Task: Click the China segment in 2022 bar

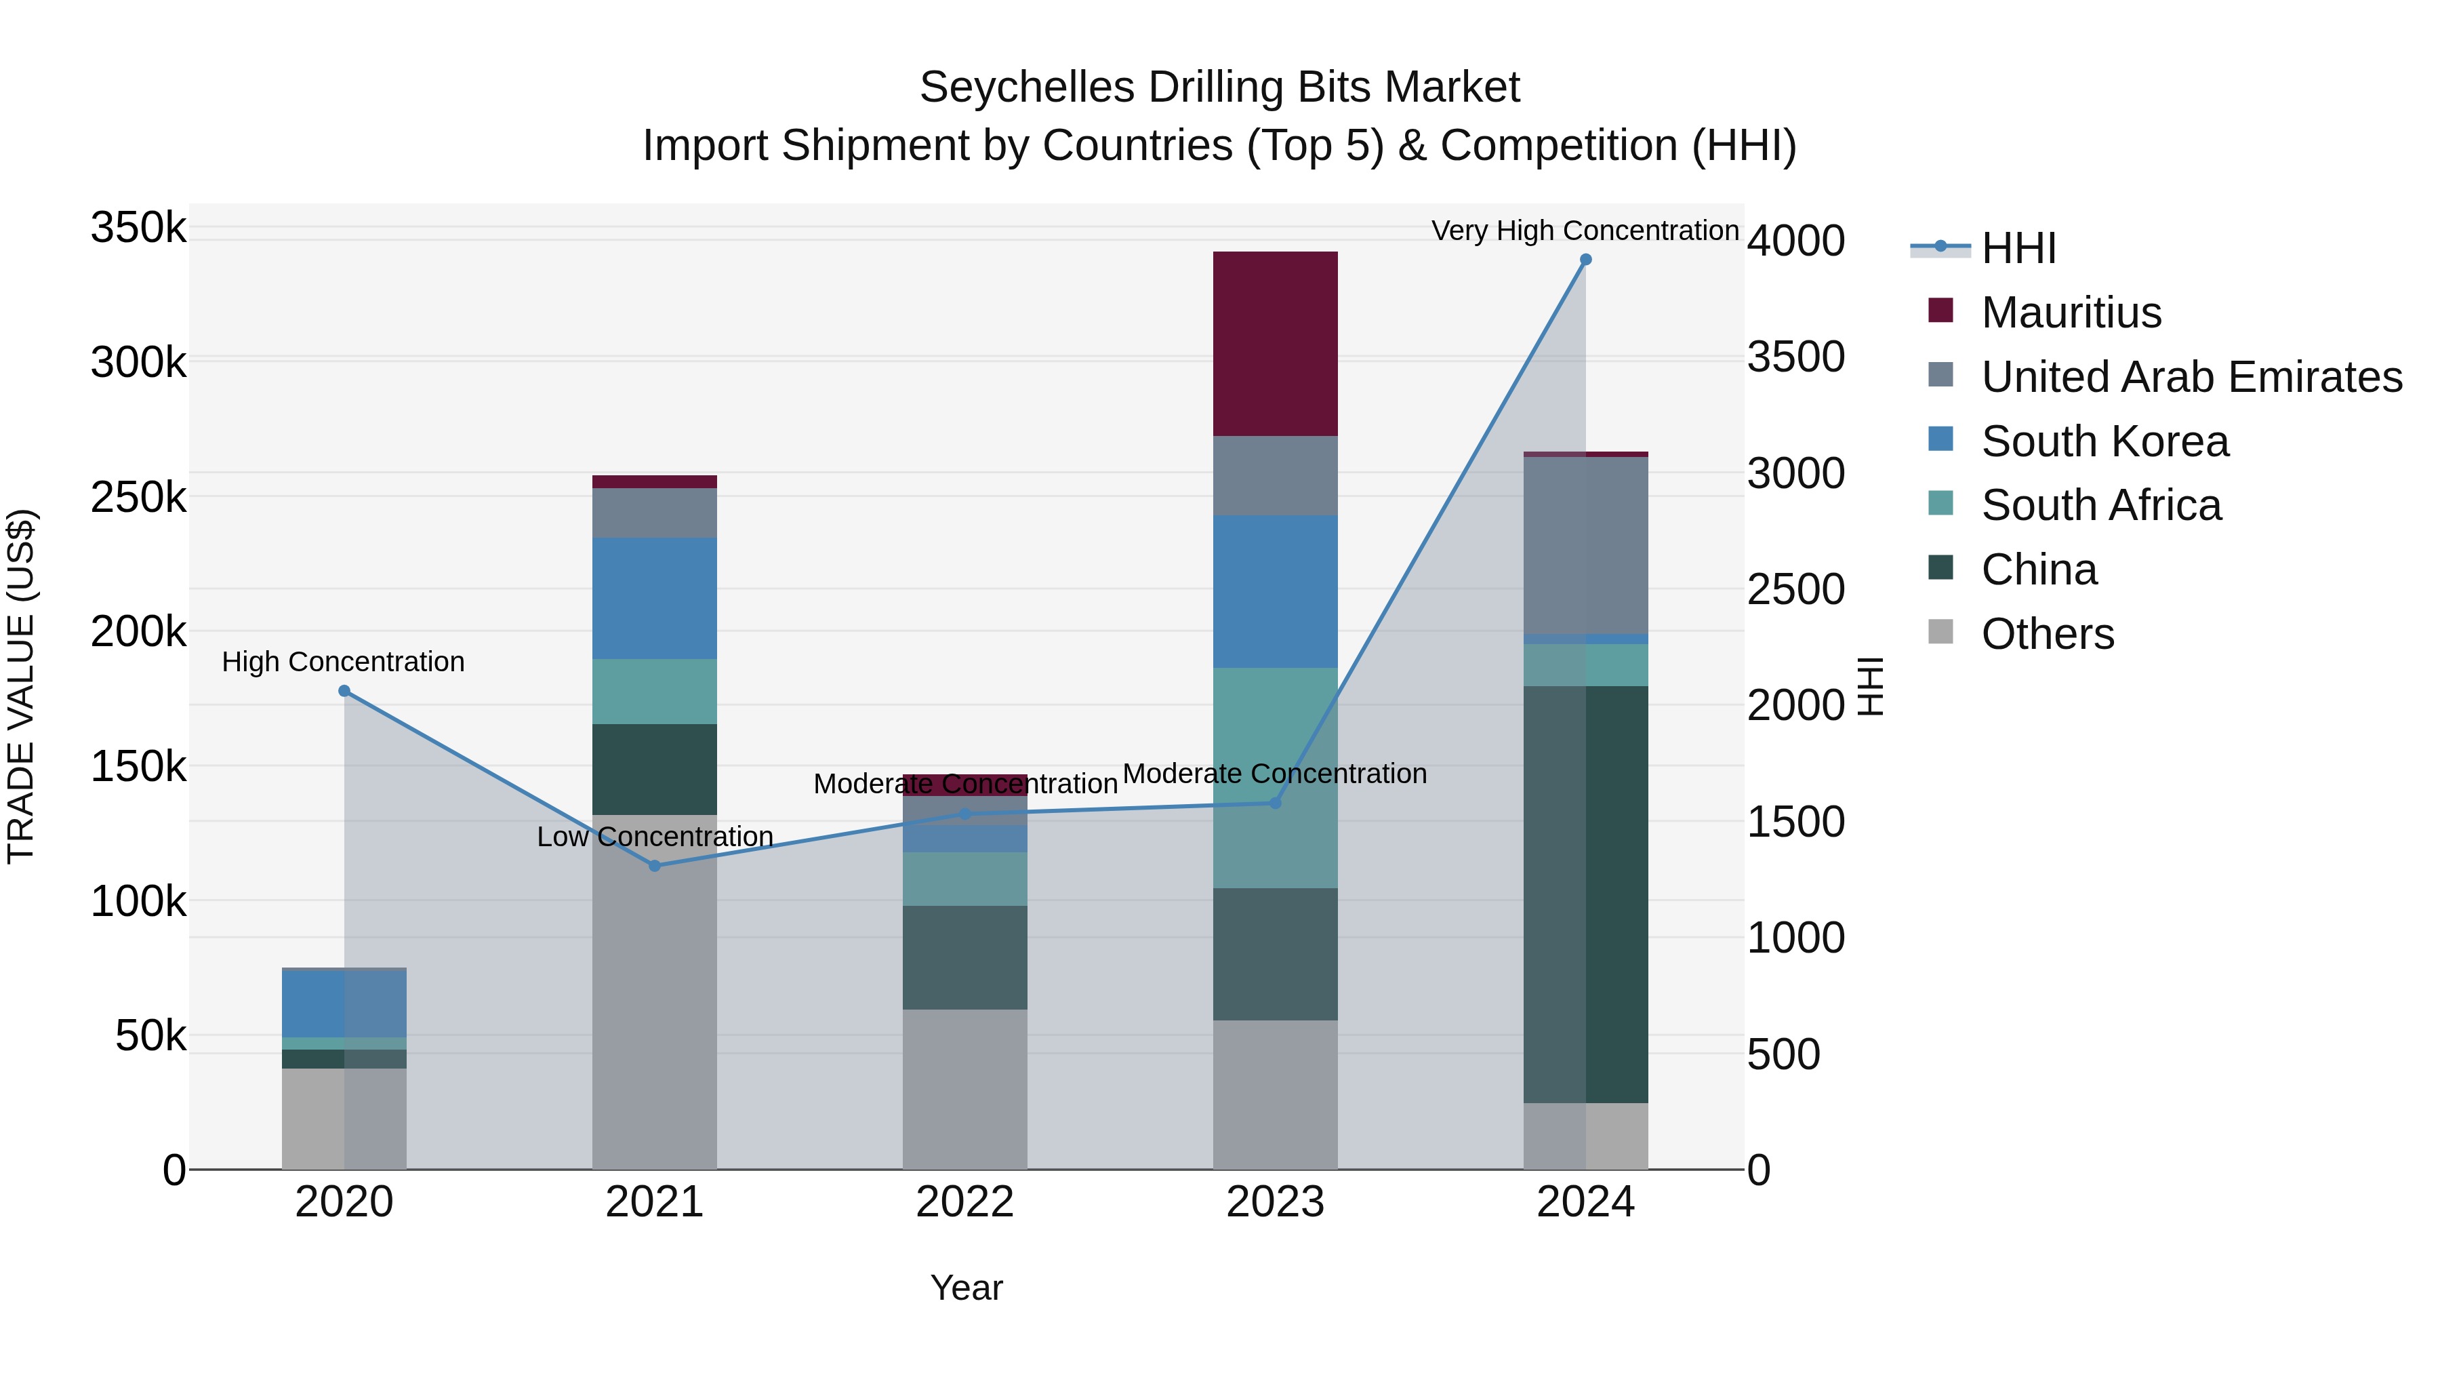Action: point(965,957)
